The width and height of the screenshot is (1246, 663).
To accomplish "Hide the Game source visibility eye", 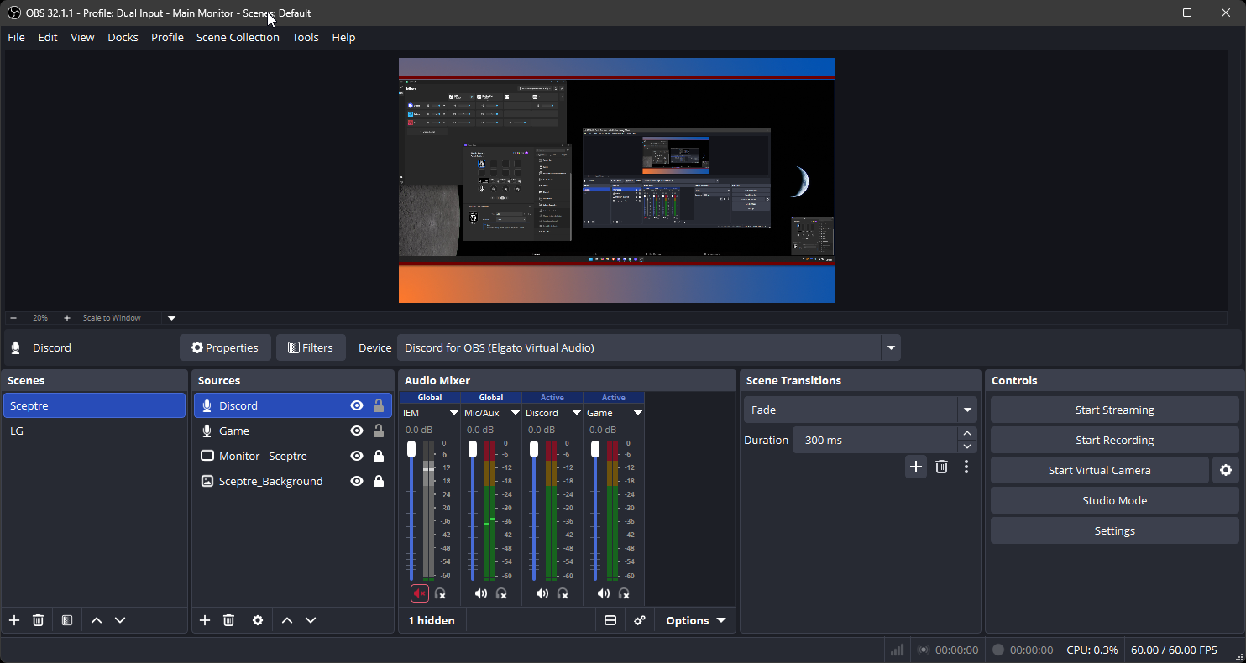I will (357, 431).
